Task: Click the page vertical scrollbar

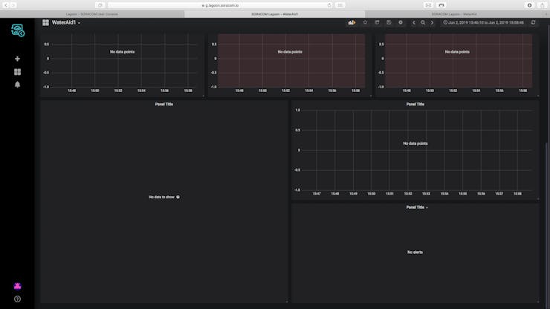Action: tap(548, 224)
